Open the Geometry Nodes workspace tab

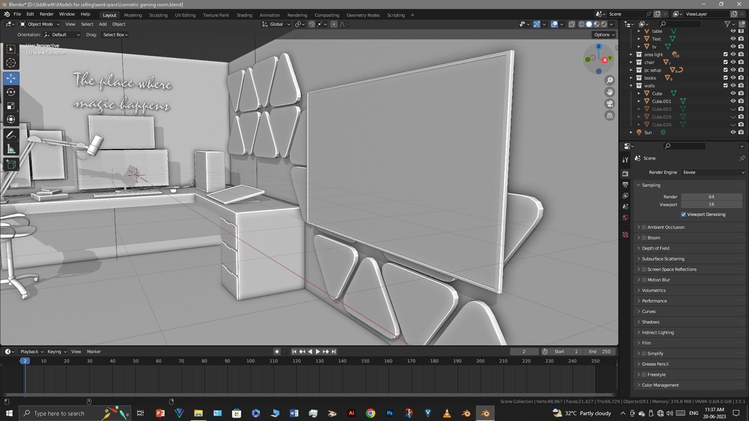pos(363,15)
